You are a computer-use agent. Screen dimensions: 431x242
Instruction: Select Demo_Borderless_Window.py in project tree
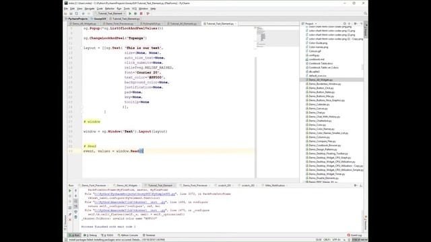click(x=325, y=84)
